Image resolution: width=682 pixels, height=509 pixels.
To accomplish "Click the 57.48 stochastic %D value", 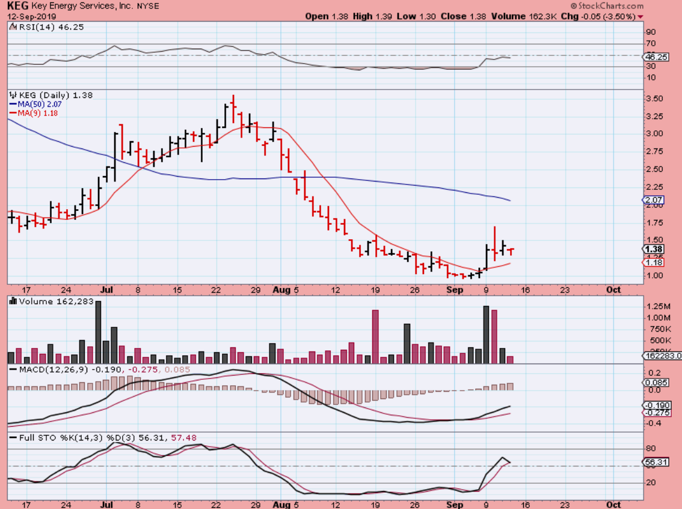I will tap(184, 437).
